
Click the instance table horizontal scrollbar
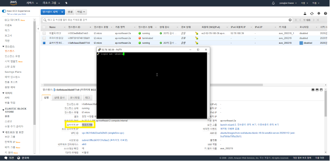pyautogui.click(x=153, y=85)
